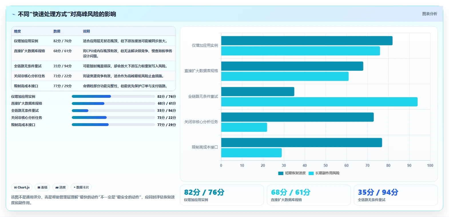The image size is (449, 217).
Task: Select table cell 限制高成本接口
Action: pyautogui.click(x=26, y=86)
